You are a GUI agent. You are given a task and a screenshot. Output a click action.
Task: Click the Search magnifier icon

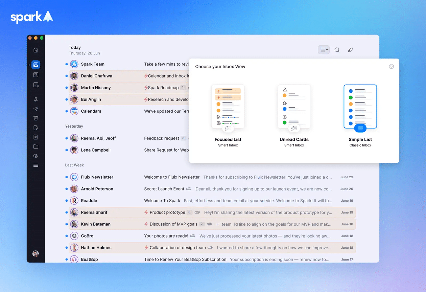337,50
